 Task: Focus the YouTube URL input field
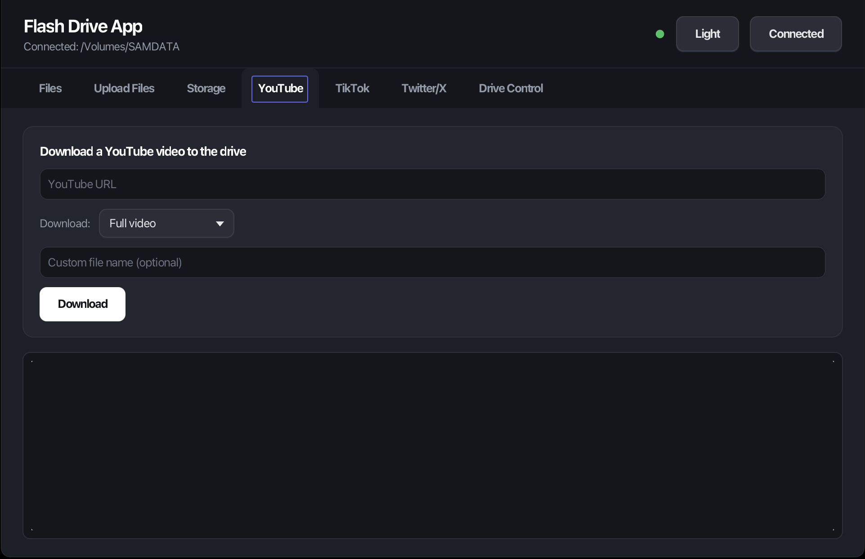432,184
